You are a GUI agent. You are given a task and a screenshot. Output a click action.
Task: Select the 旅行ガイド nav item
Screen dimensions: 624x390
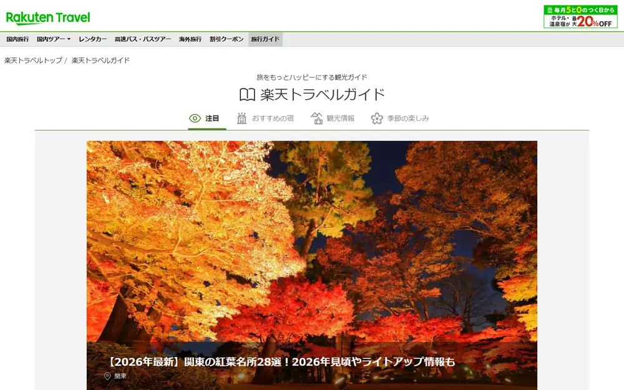click(x=265, y=39)
